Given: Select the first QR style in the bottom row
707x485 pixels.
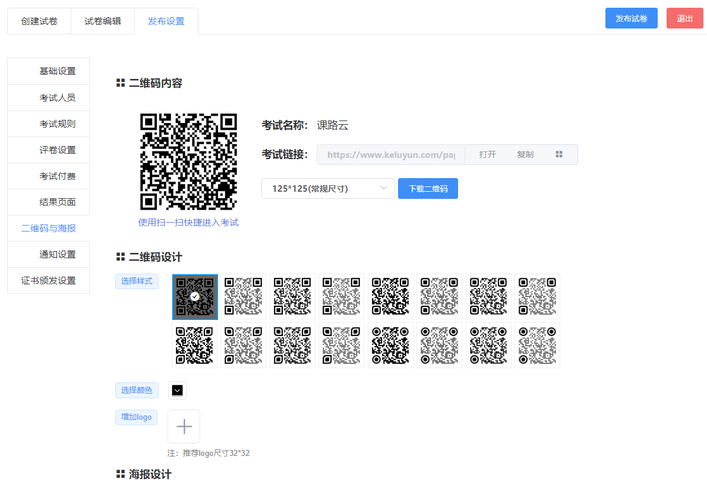Looking at the screenshot, I should point(194,345).
